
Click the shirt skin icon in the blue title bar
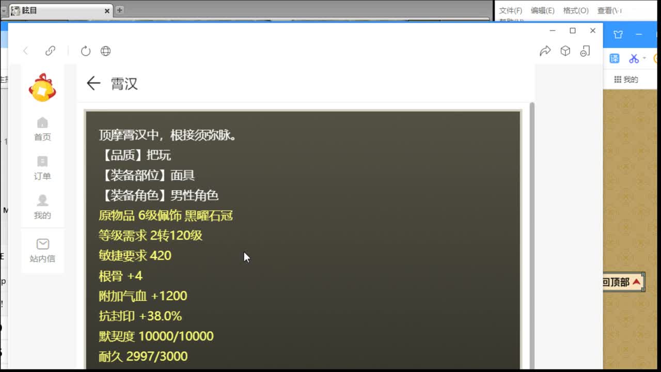[x=618, y=35]
